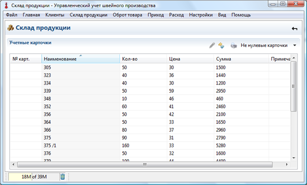Open the Файл menu
This screenshot has height=185, width=307.
pyautogui.click(x=12, y=15)
